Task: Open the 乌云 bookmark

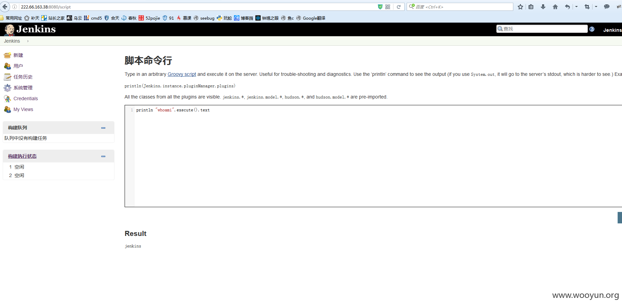Action: (x=74, y=18)
